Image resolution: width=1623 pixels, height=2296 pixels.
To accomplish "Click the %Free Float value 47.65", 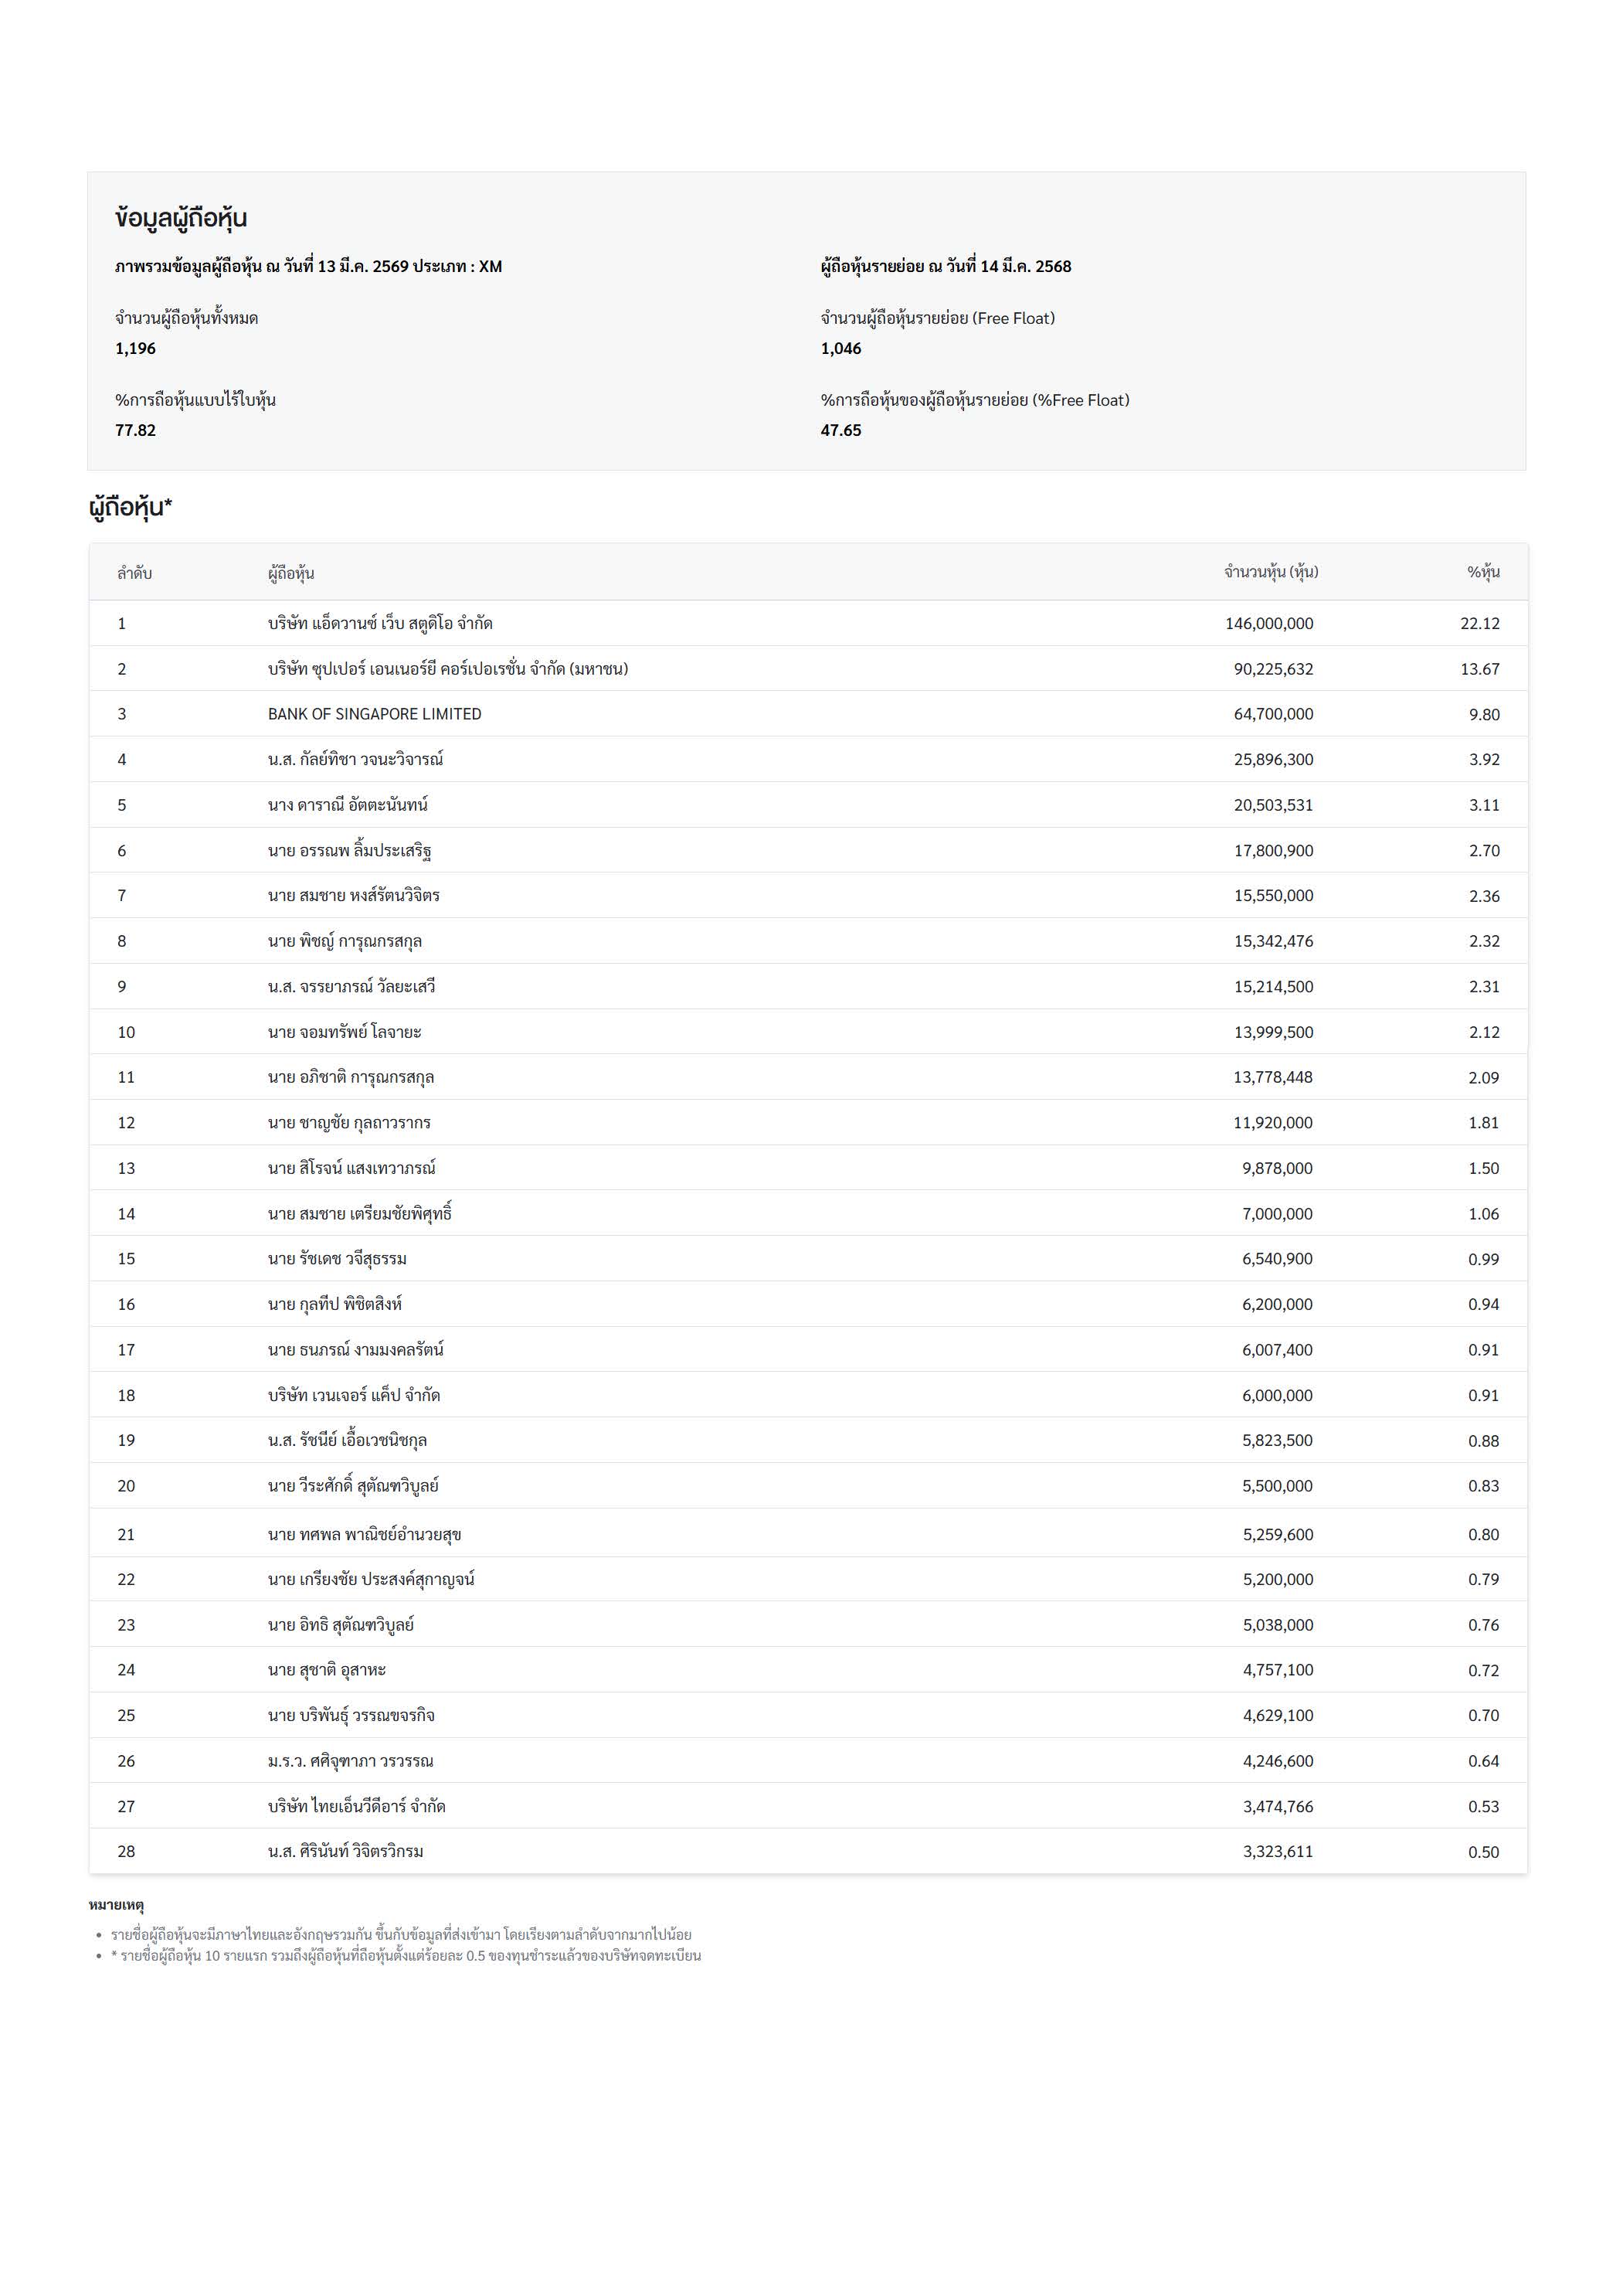I will (840, 430).
